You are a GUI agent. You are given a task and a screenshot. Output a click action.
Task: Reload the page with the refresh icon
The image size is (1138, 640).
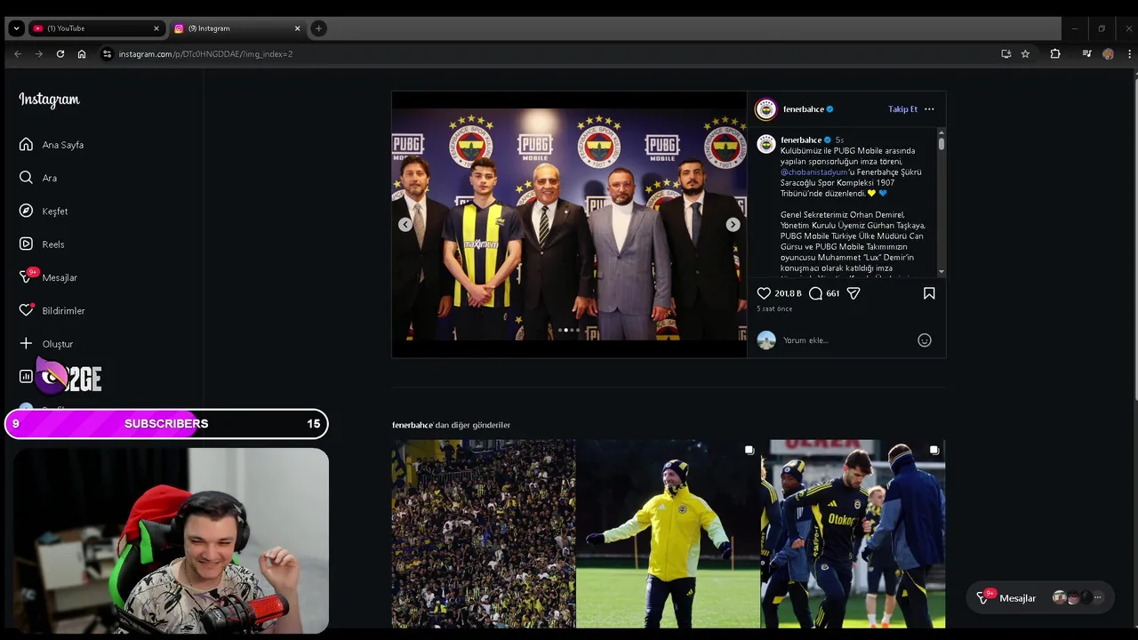pyautogui.click(x=60, y=54)
